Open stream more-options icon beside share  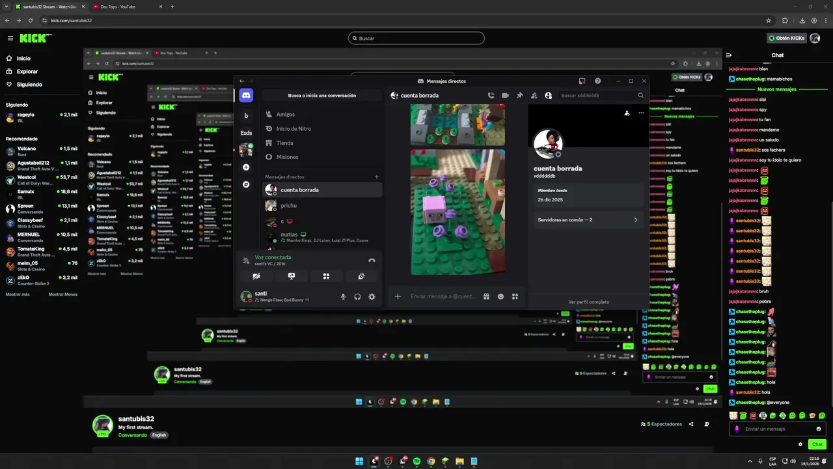(707, 424)
